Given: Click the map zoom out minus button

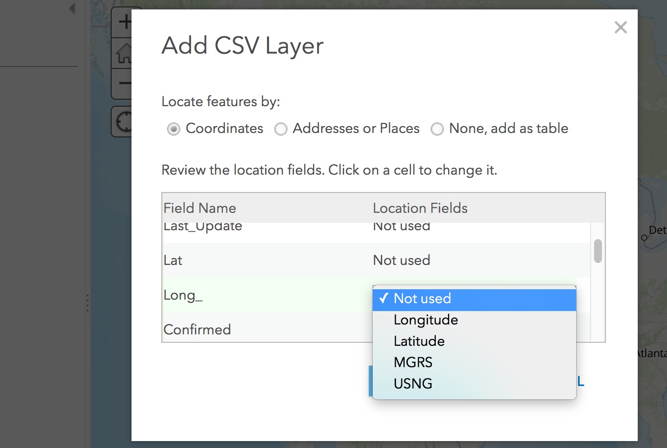Looking at the screenshot, I should [124, 83].
